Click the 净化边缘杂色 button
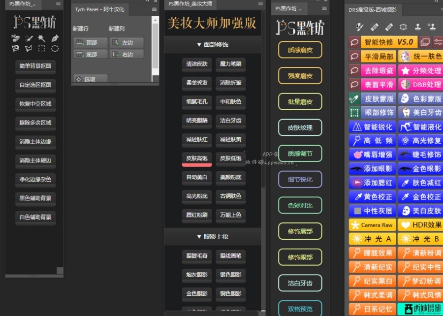Viewport: 443px width, 316px height. click(35, 180)
